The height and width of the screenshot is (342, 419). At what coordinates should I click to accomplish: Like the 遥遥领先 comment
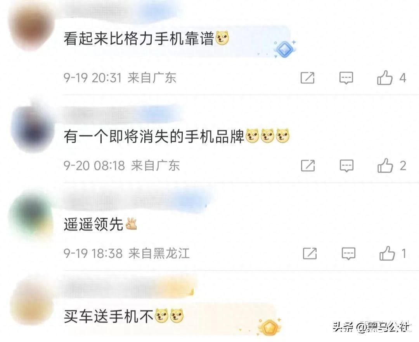(x=387, y=253)
